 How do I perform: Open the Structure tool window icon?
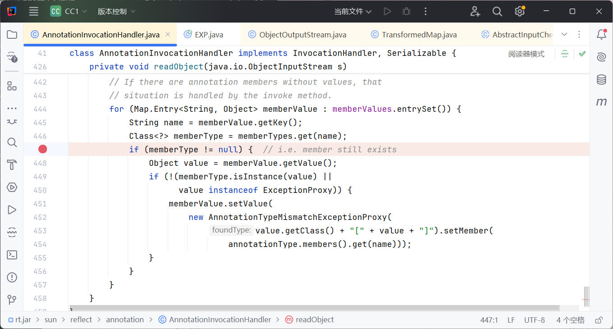point(12,86)
